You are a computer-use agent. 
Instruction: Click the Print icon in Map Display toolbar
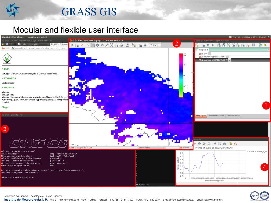[x=145, y=45]
